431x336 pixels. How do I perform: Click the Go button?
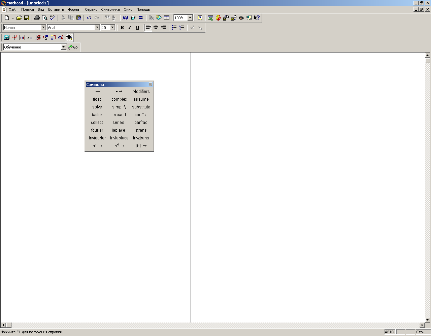[73, 47]
